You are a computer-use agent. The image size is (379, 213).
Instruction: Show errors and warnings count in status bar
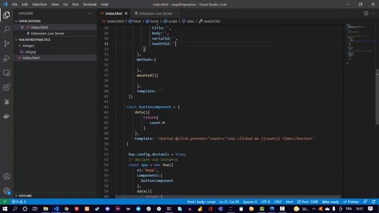point(18,202)
